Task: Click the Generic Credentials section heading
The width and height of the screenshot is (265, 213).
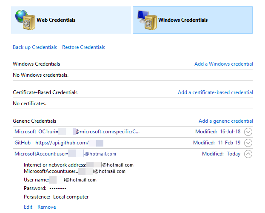Action: pyautogui.click(x=34, y=121)
